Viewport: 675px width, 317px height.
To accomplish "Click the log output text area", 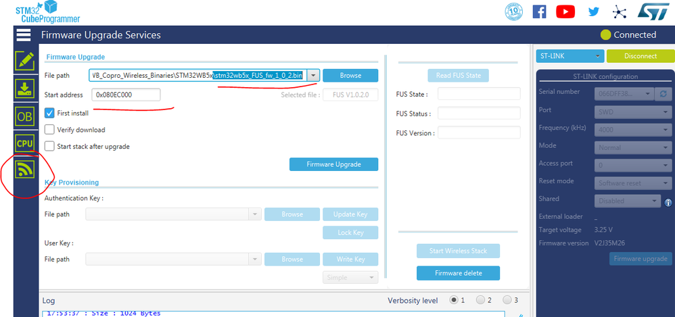I will pyautogui.click(x=273, y=314).
